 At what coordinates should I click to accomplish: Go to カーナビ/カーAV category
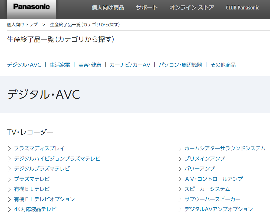130,65
